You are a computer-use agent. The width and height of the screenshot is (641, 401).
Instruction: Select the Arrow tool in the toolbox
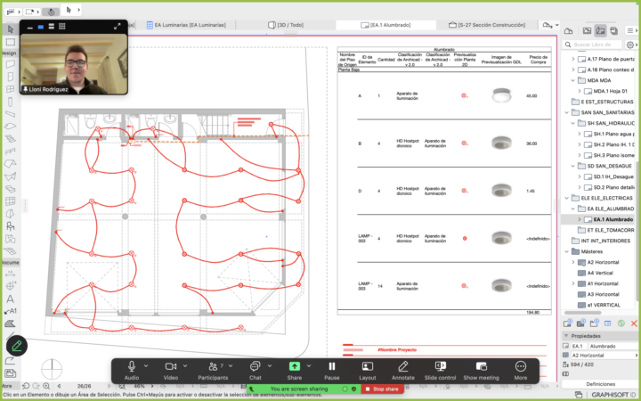pos(10,29)
